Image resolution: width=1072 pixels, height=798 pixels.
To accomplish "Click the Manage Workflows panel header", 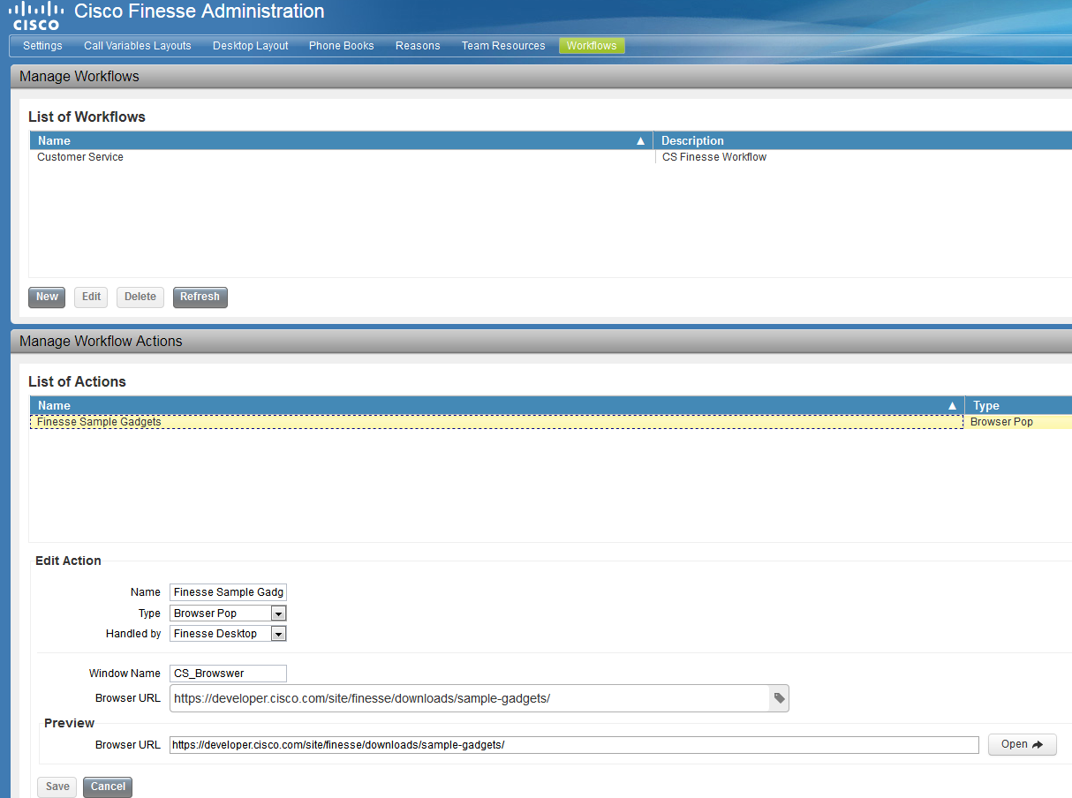I will (x=540, y=76).
